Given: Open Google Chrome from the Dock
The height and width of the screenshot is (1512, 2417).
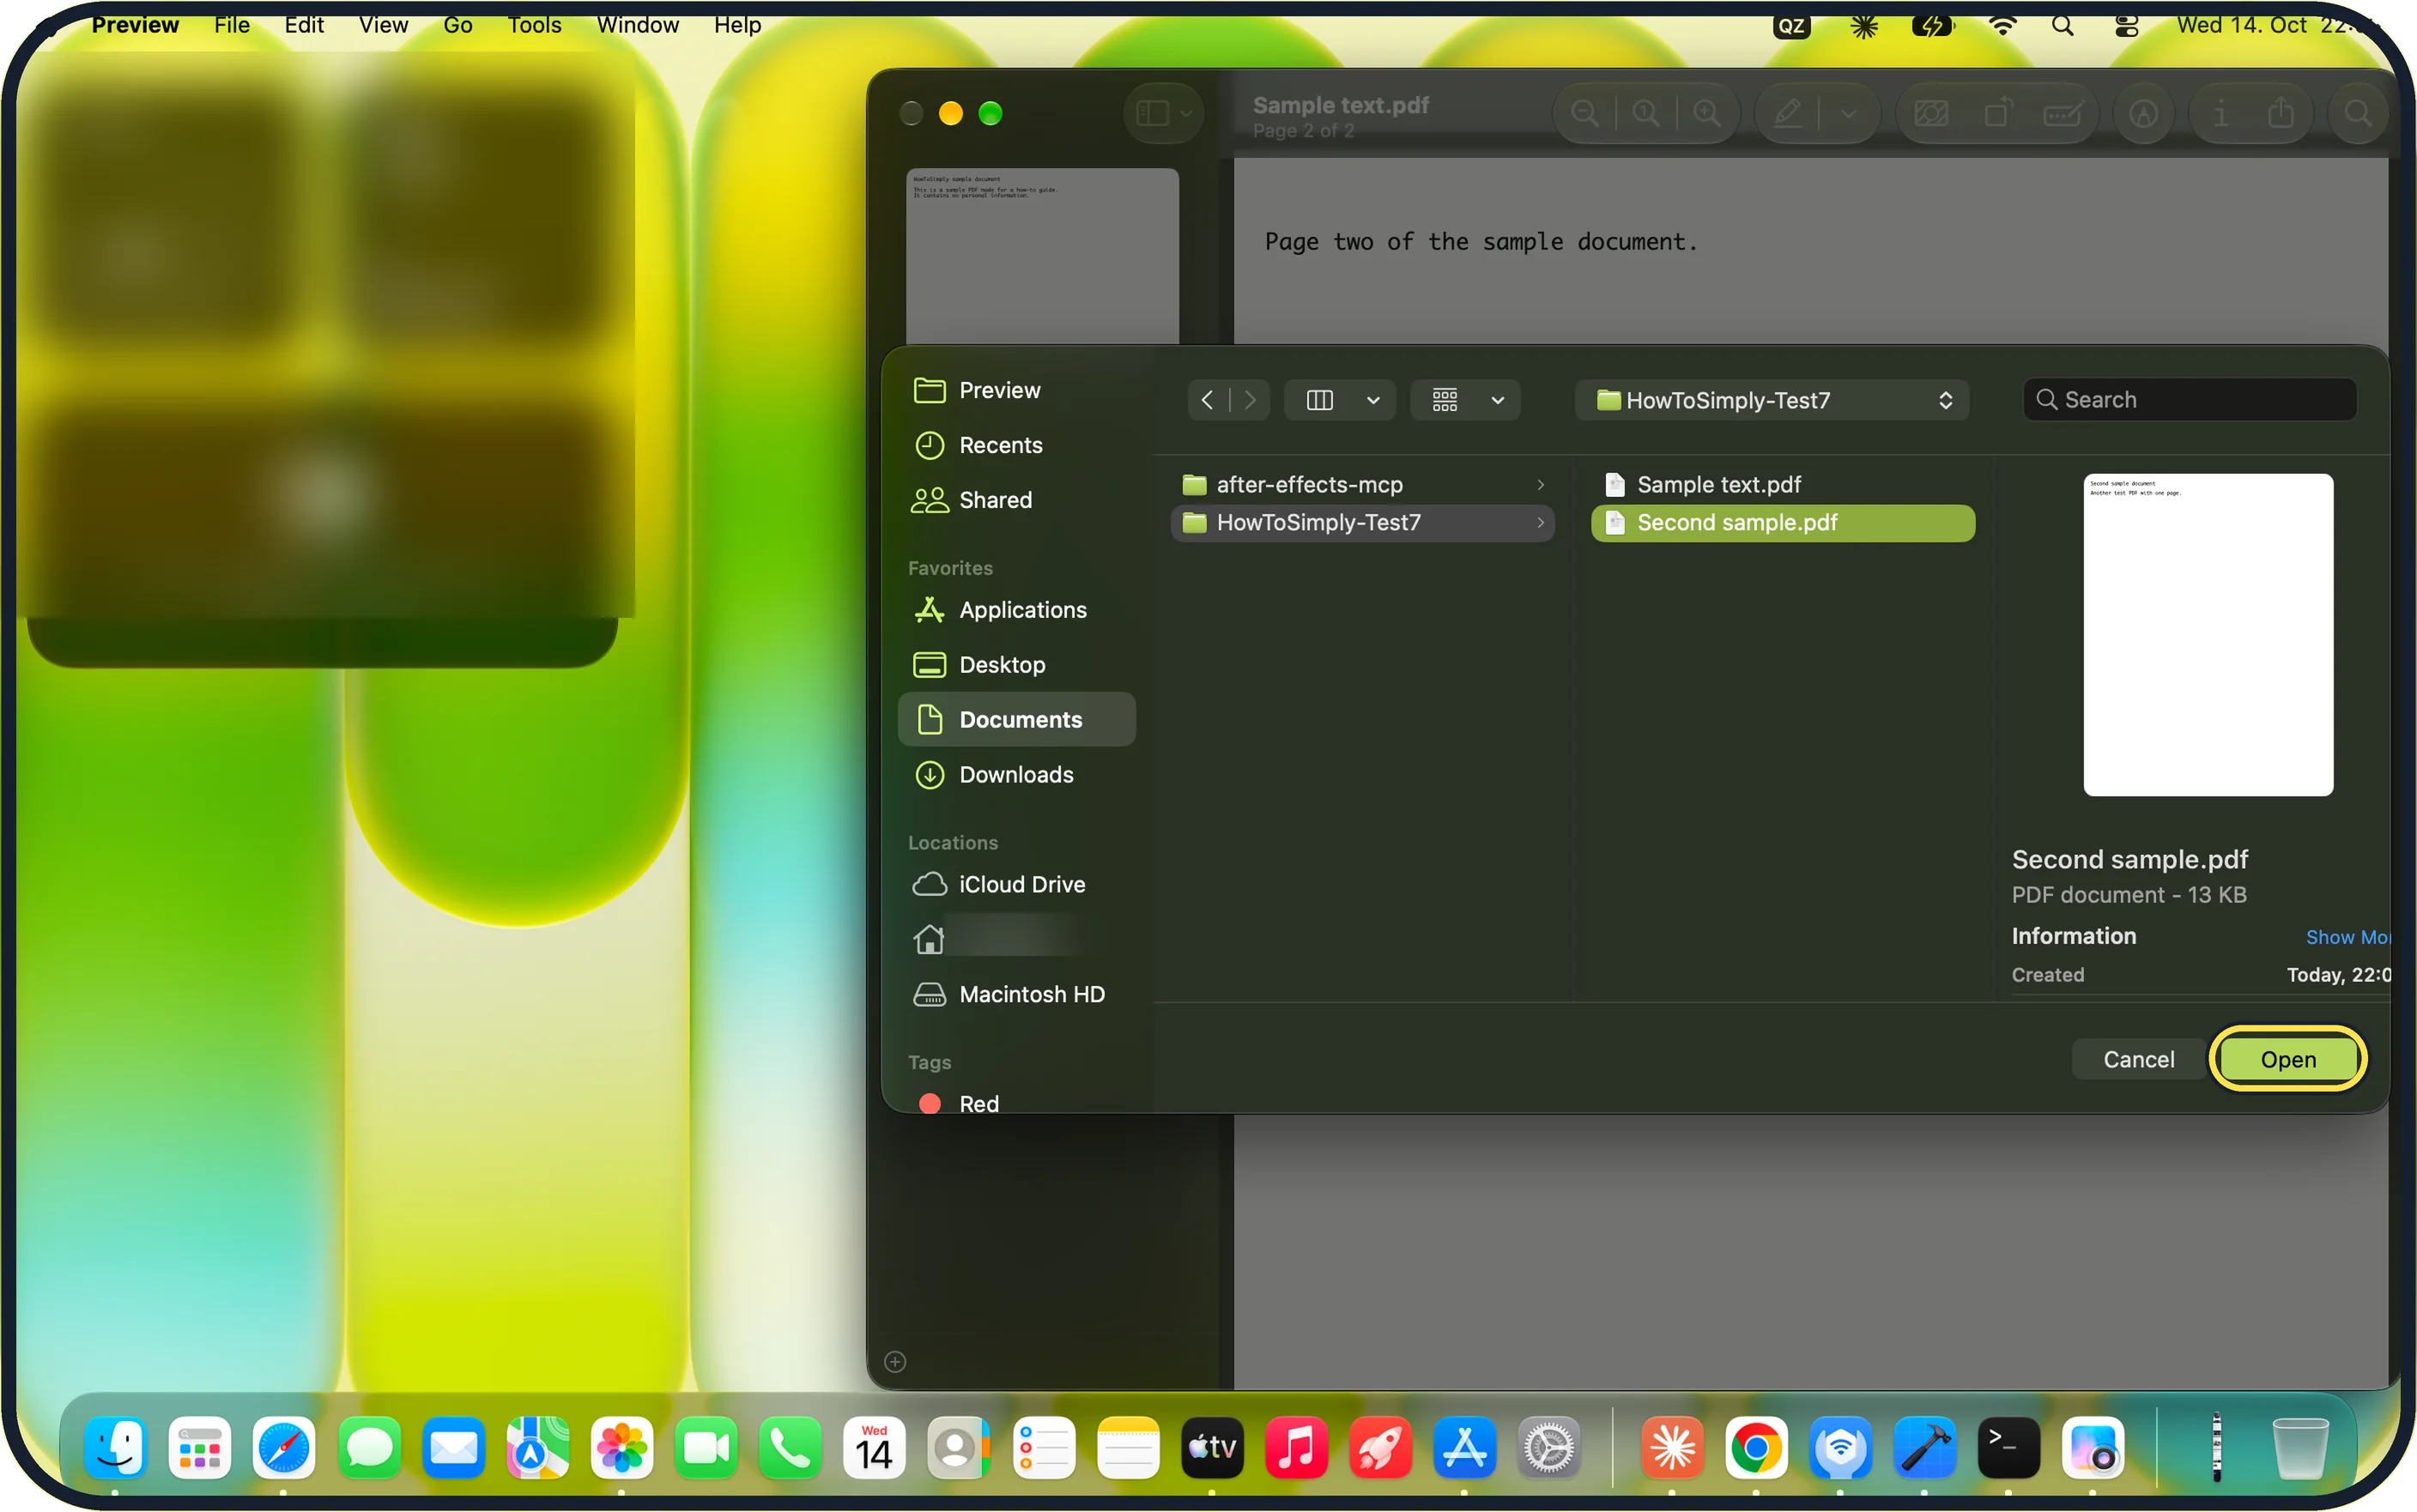Looking at the screenshot, I should (x=1756, y=1447).
